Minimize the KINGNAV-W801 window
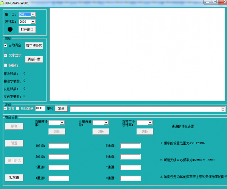 207,2
